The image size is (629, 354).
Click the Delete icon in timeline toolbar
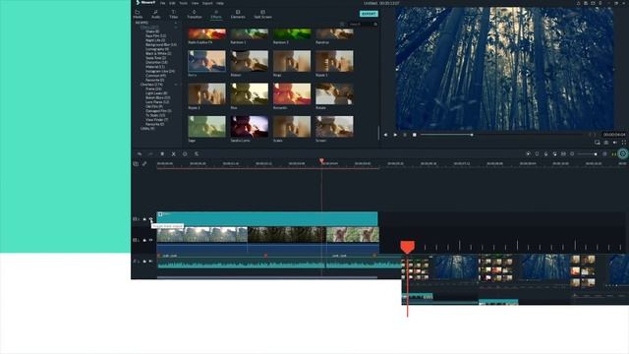(x=162, y=153)
